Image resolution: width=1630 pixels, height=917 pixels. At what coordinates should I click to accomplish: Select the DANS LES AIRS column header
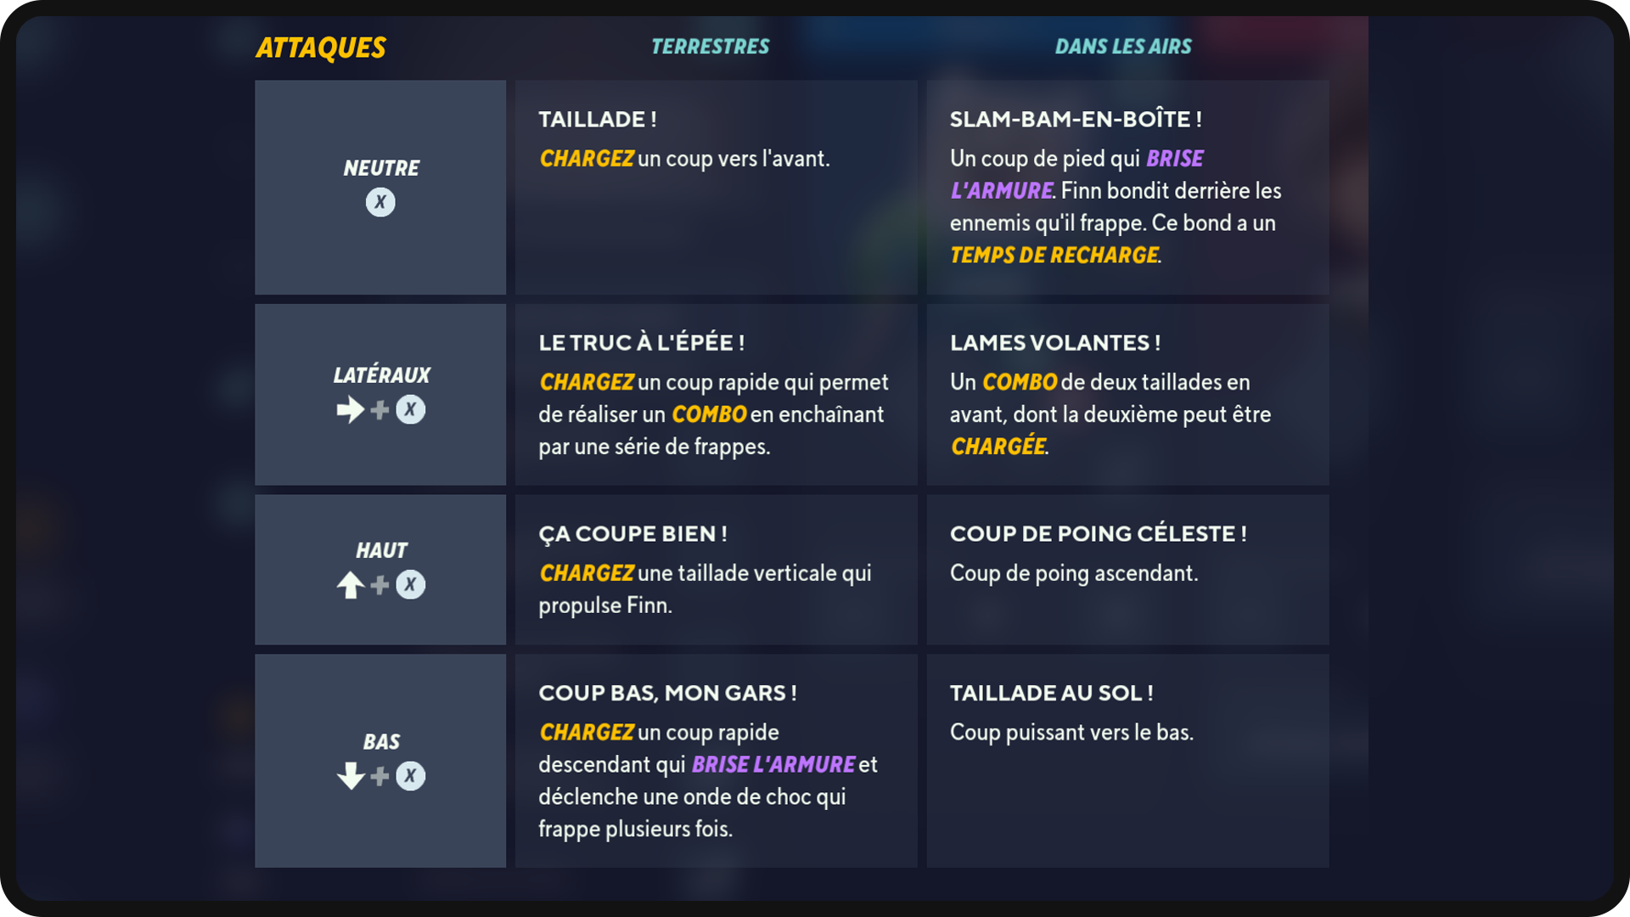(x=1123, y=47)
